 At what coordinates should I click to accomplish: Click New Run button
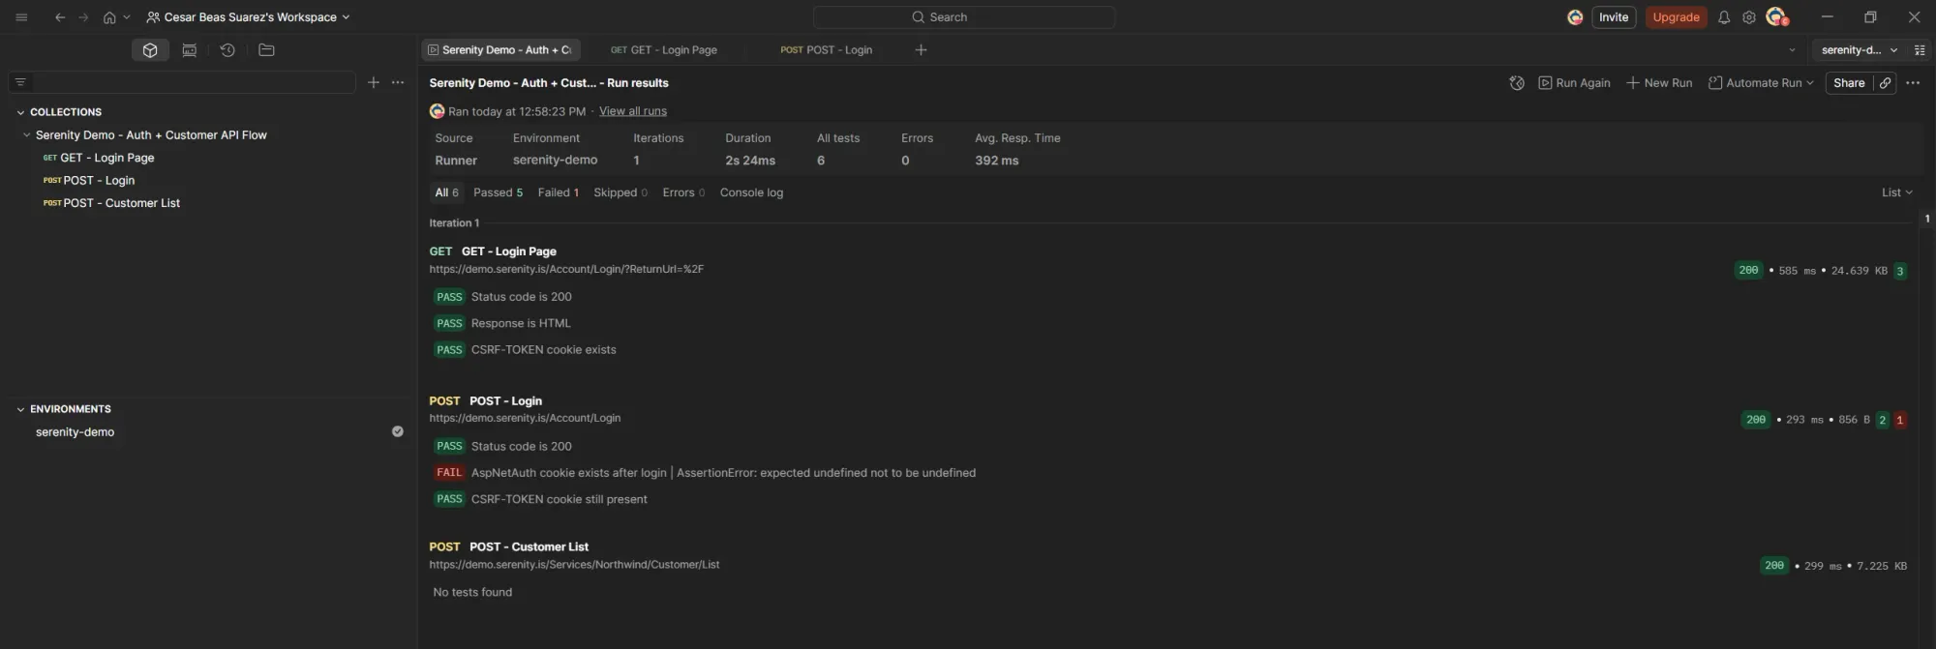tap(1659, 83)
